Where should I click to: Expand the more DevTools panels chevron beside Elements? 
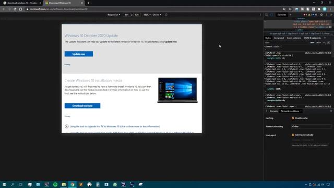pyautogui.click(x=290, y=15)
